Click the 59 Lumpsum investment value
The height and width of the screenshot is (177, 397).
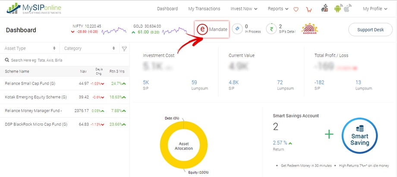(194, 82)
